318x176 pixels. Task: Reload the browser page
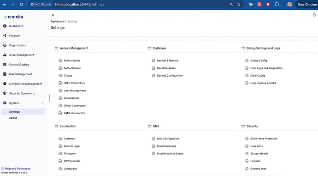click(x=22, y=4)
